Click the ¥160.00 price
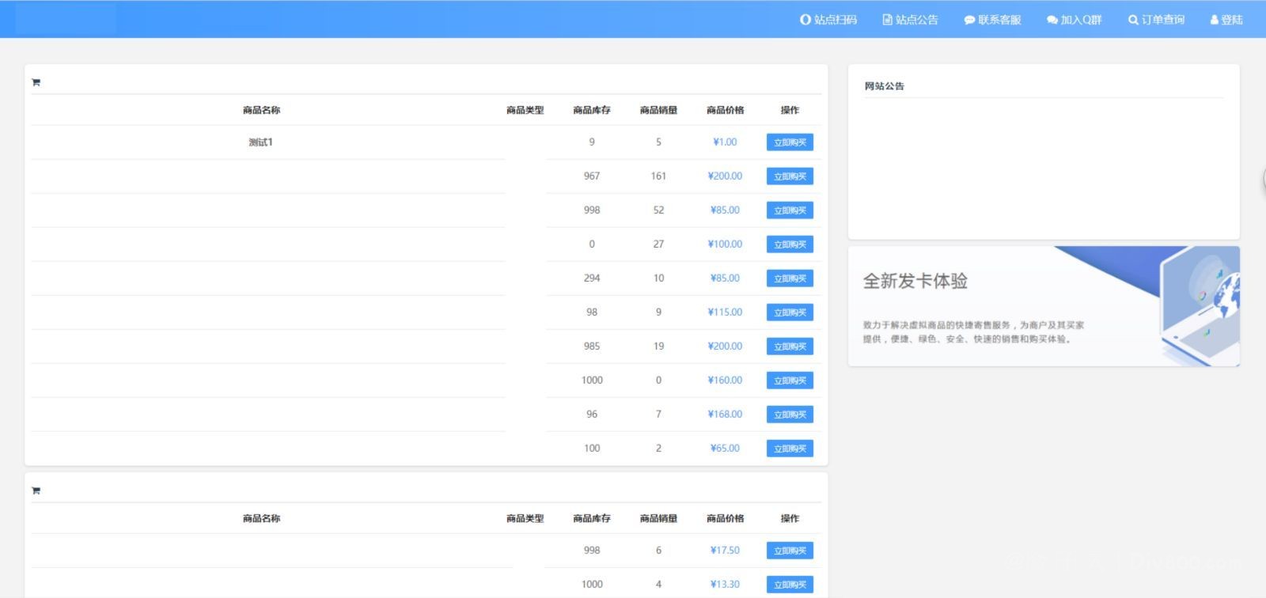 coord(725,380)
